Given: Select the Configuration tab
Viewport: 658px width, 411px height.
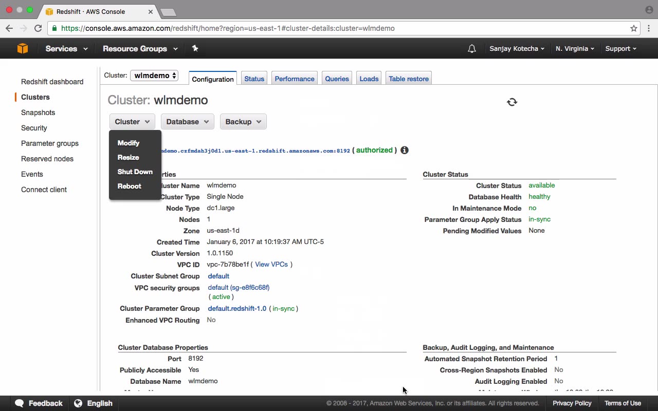Looking at the screenshot, I should [213, 79].
